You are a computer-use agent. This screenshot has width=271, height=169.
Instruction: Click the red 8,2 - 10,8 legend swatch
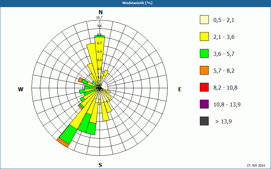pyautogui.click(x=204, y=87)
